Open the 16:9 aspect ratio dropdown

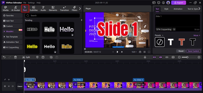134,52
